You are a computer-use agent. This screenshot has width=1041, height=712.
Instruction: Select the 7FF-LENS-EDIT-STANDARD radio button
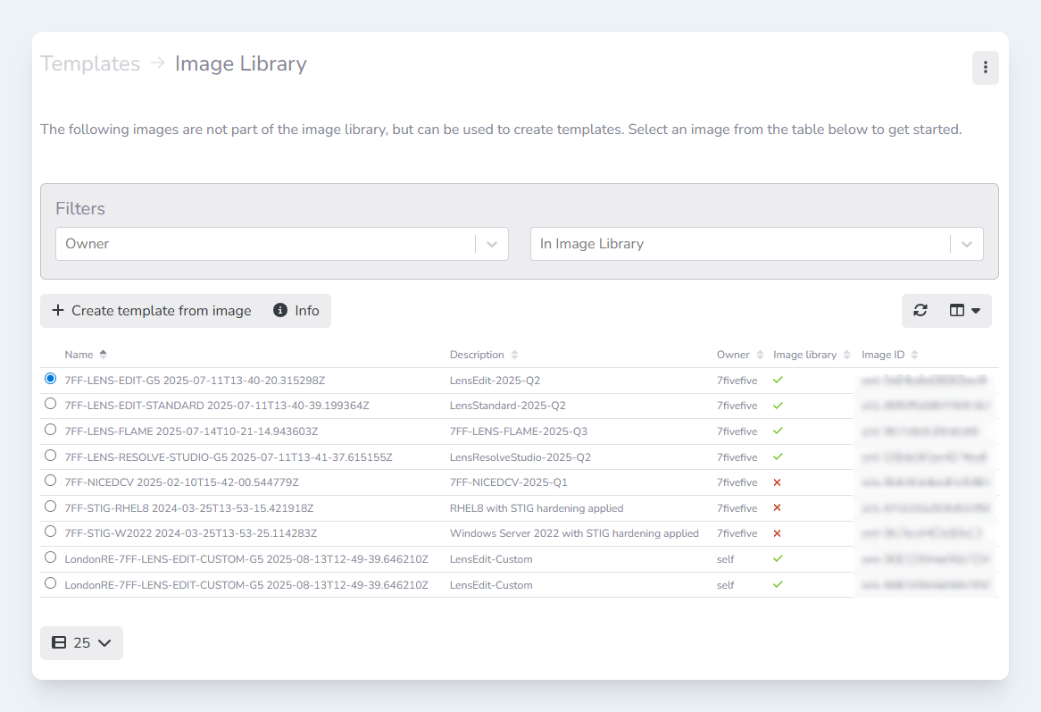point(50,405)
